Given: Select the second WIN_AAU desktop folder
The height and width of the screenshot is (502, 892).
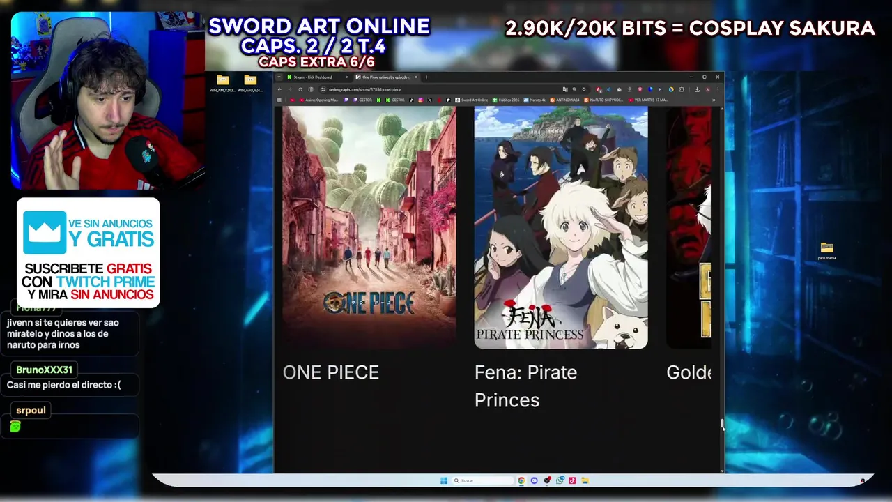Looking at the screenshot, I should pyautogui.click(x=250, y=84).
